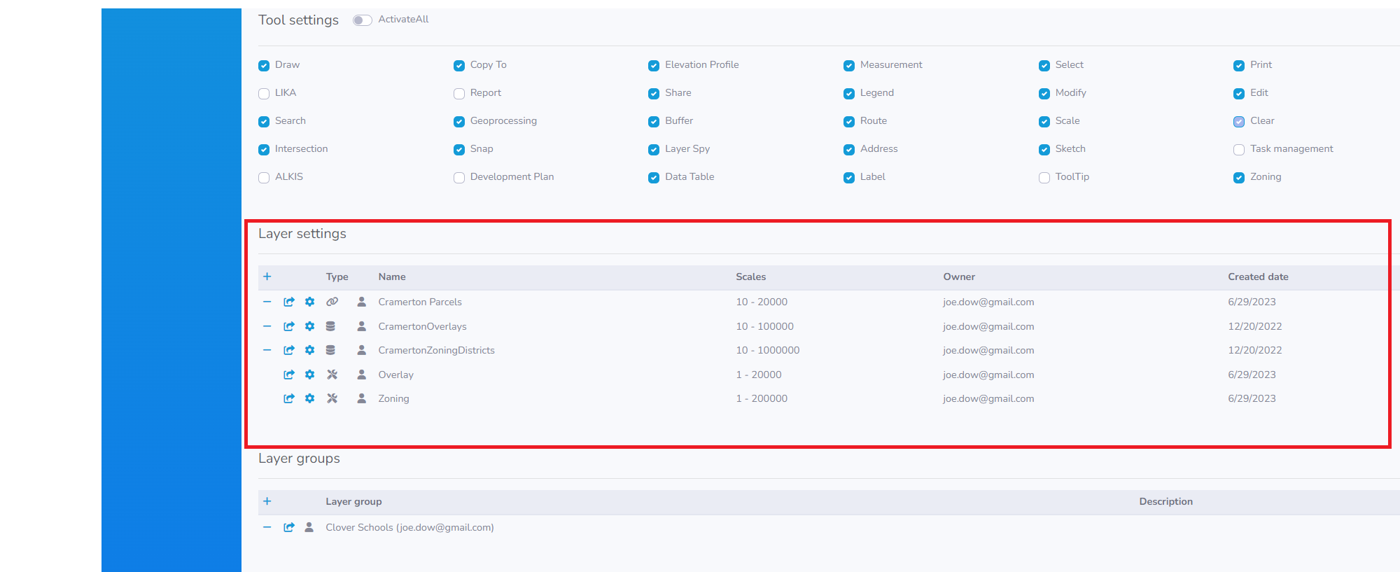The height and width of the screenshot is (572, 1400).
Task: Open settings gear for Zoning layer row
Action: [x=309, y=398]
